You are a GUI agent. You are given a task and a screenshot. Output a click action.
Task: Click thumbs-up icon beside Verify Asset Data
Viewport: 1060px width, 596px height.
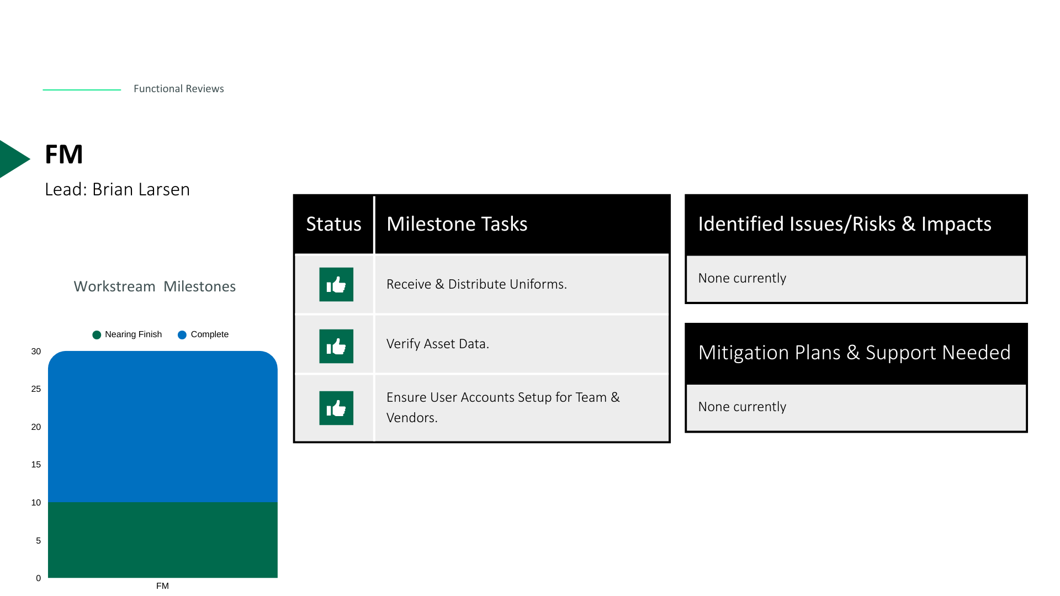click(x=336, y=346)
